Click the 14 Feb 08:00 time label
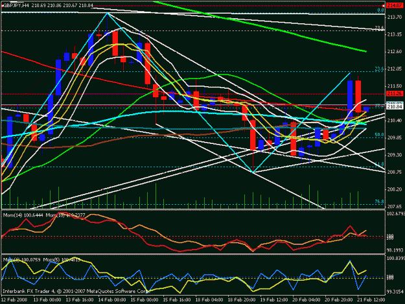This screenshot has width=405, height=304. [112, 299]
